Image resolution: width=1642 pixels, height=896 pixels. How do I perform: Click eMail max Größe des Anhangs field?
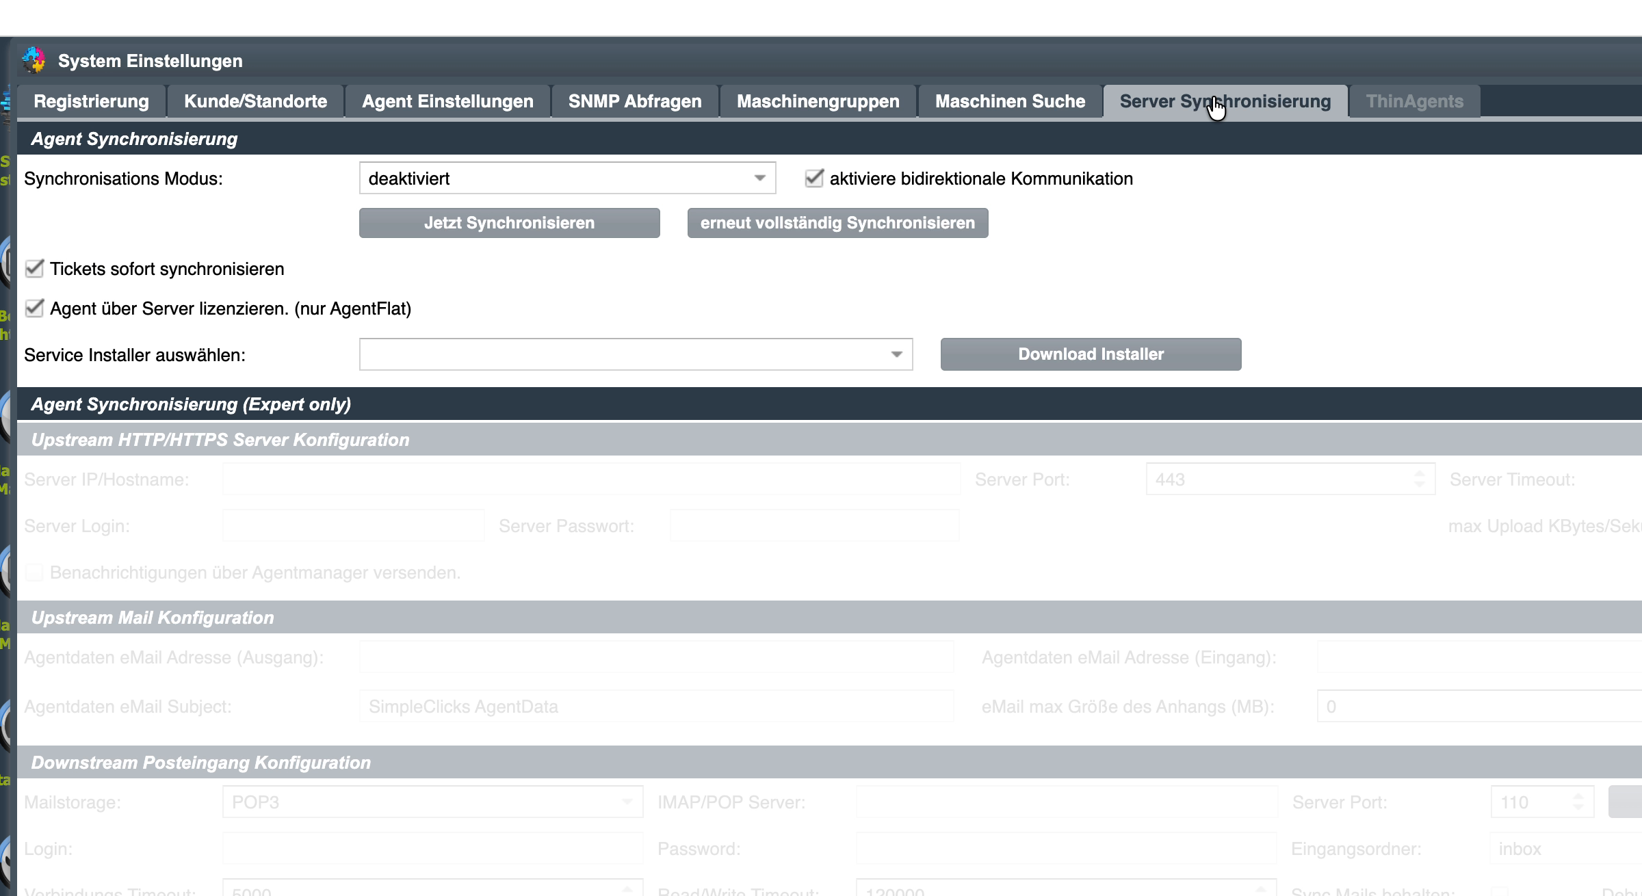pyautogui.click(x=1479, y=707)
